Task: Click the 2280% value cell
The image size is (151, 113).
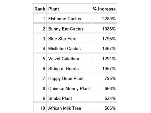Action: coord(104,19)
